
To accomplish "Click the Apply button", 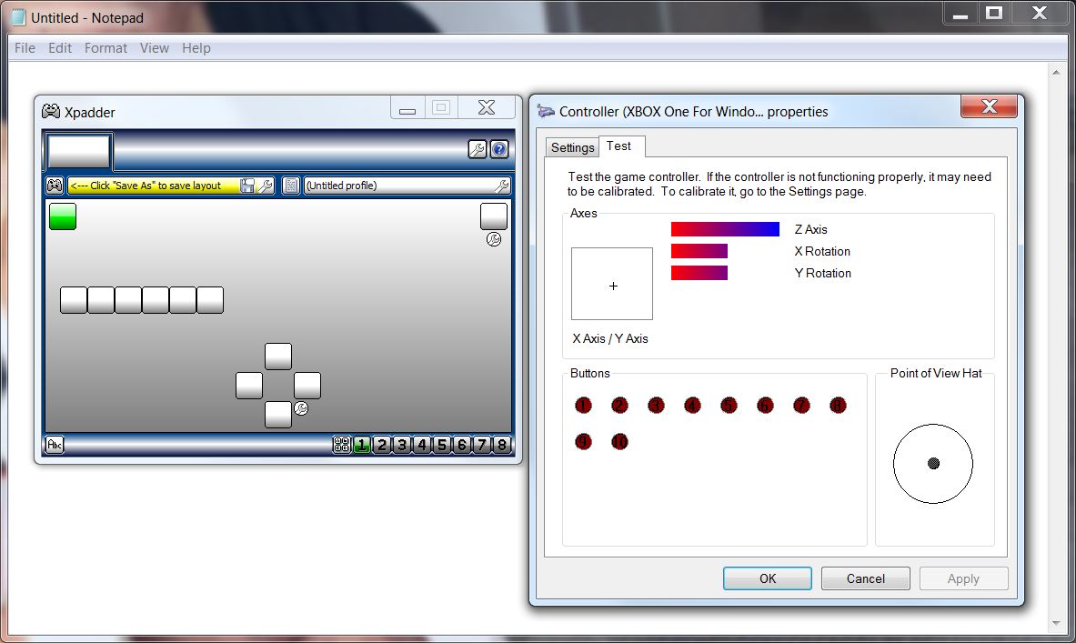I will (963, 578).
